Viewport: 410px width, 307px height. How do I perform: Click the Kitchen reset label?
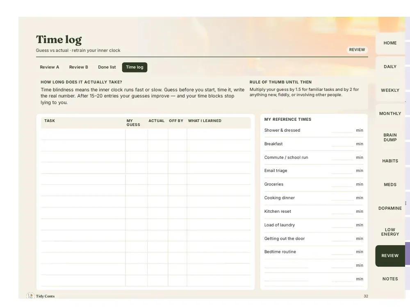(278, 211)
